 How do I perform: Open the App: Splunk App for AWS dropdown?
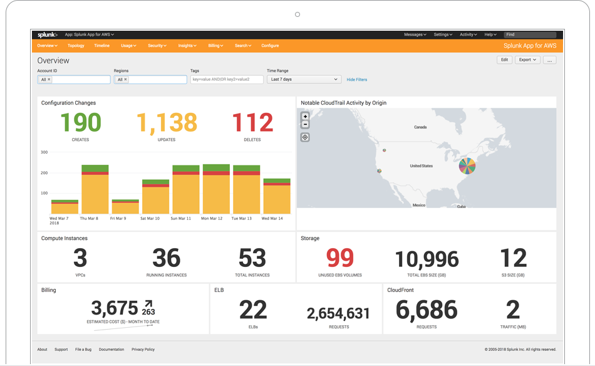[x=89, y=34]
